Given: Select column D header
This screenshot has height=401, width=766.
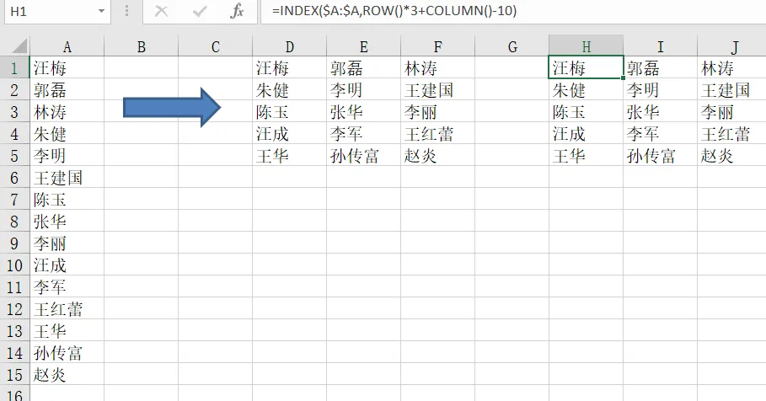Looking at the screenshot, I should pyautogui.click(x=289, y=47).
